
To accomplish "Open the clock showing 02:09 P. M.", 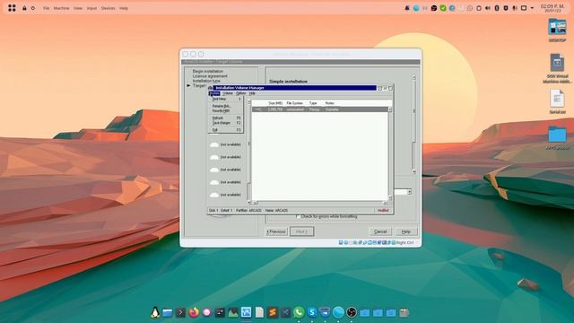I will pyautogui.click(x=552, y=8).
